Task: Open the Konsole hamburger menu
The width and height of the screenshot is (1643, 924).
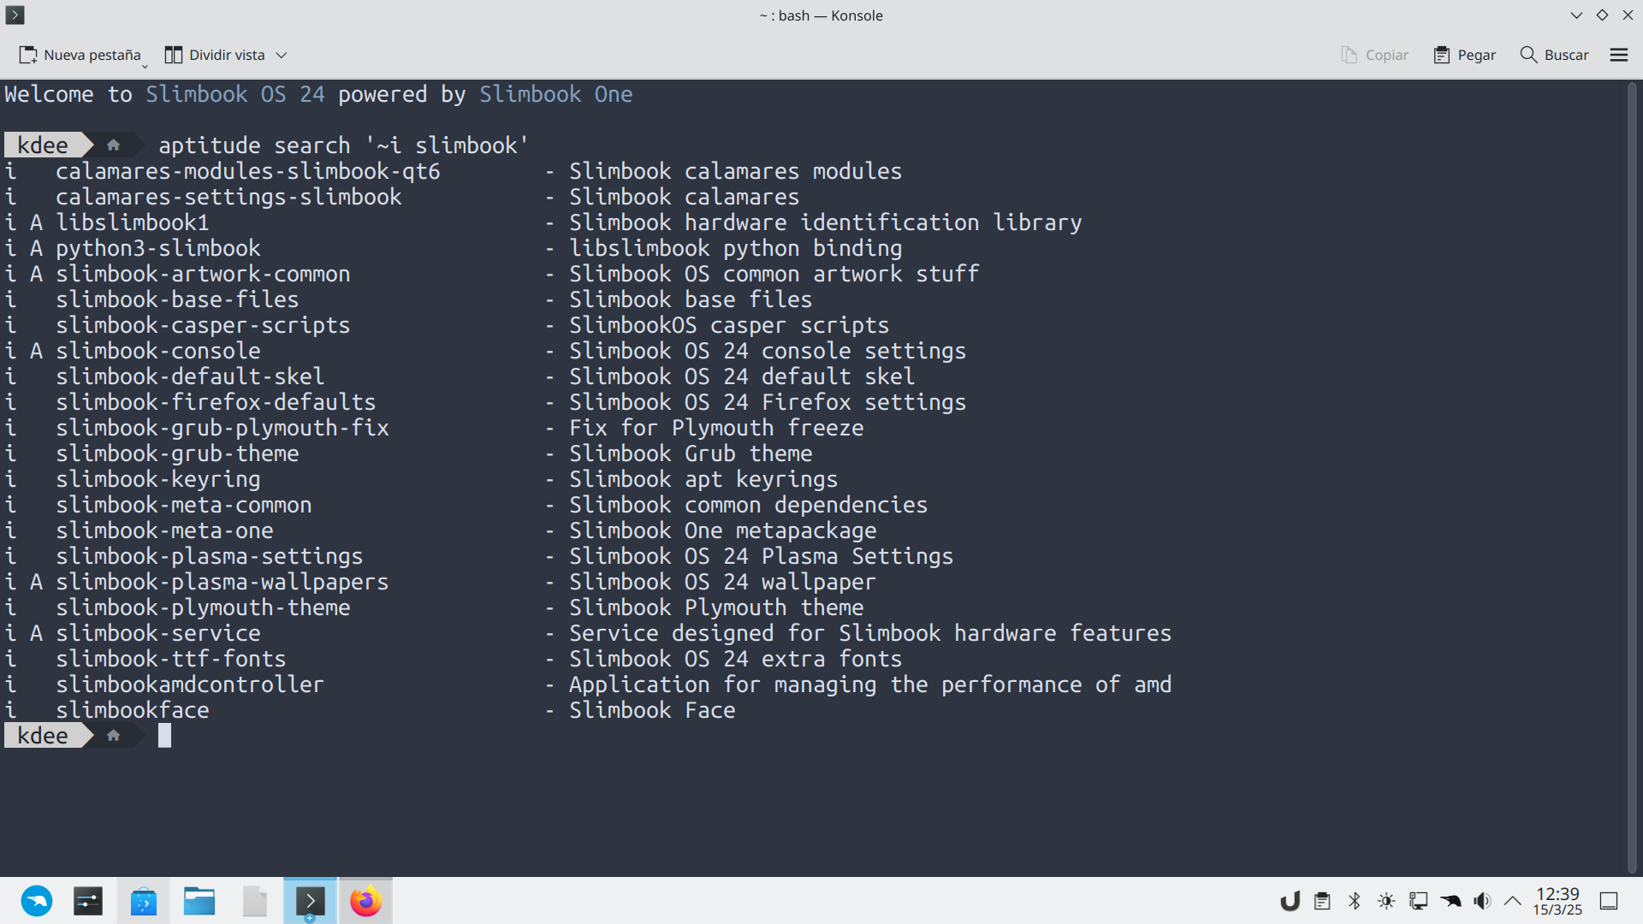Action: tap(1618, 55)
